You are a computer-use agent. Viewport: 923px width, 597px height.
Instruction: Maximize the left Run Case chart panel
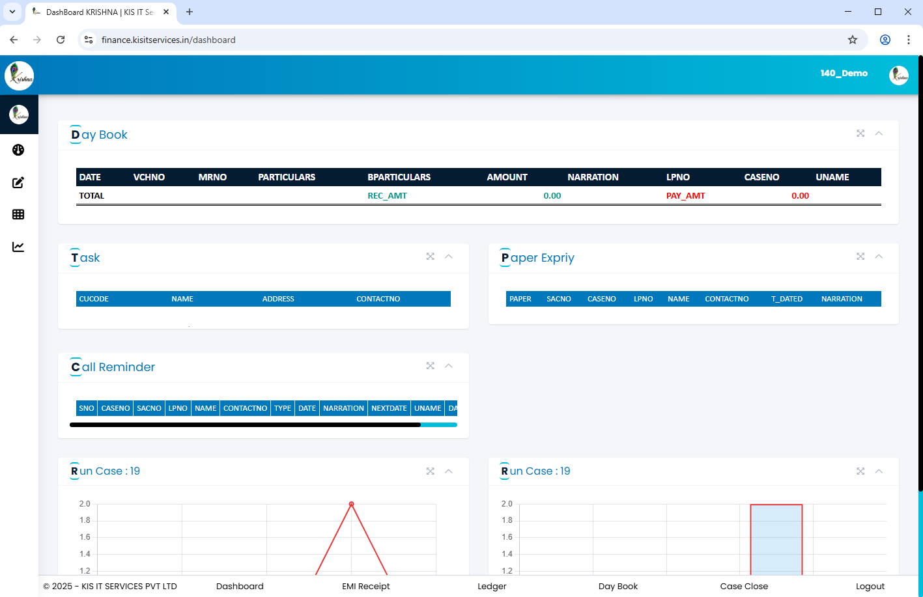pyautogui.click(x=431, y=471)
